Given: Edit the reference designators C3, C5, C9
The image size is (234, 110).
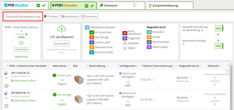Looking at the screenshot, I should 154,99.
